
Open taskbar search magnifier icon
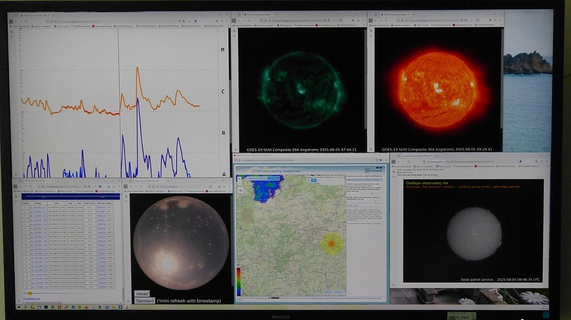(27, 308)
